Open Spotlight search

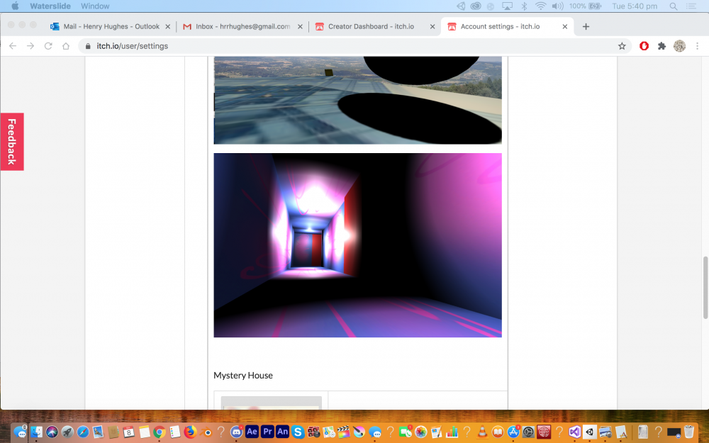click(x=674, y=6)
